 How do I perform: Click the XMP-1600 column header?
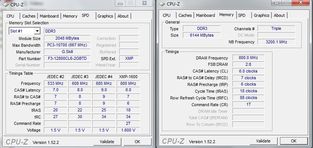pos(128,77)
